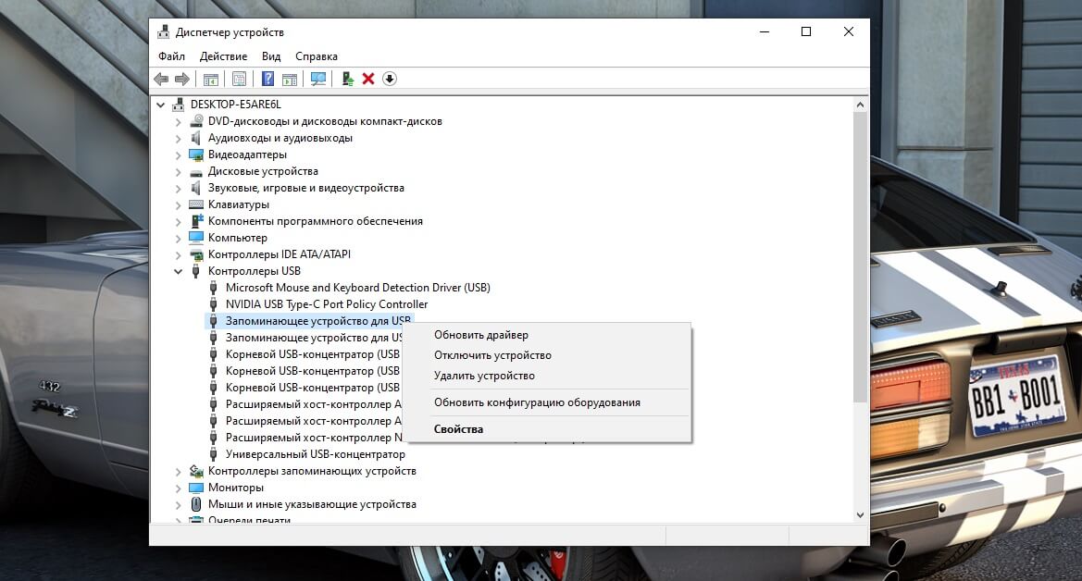The image size is (1082, 581).
Task: Select Свойства from context menu
Action: click(x=458, y=429)
